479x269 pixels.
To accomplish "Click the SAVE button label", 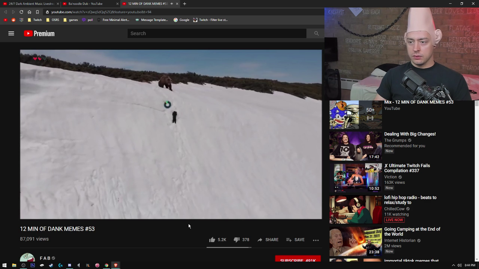I will 299,240.
